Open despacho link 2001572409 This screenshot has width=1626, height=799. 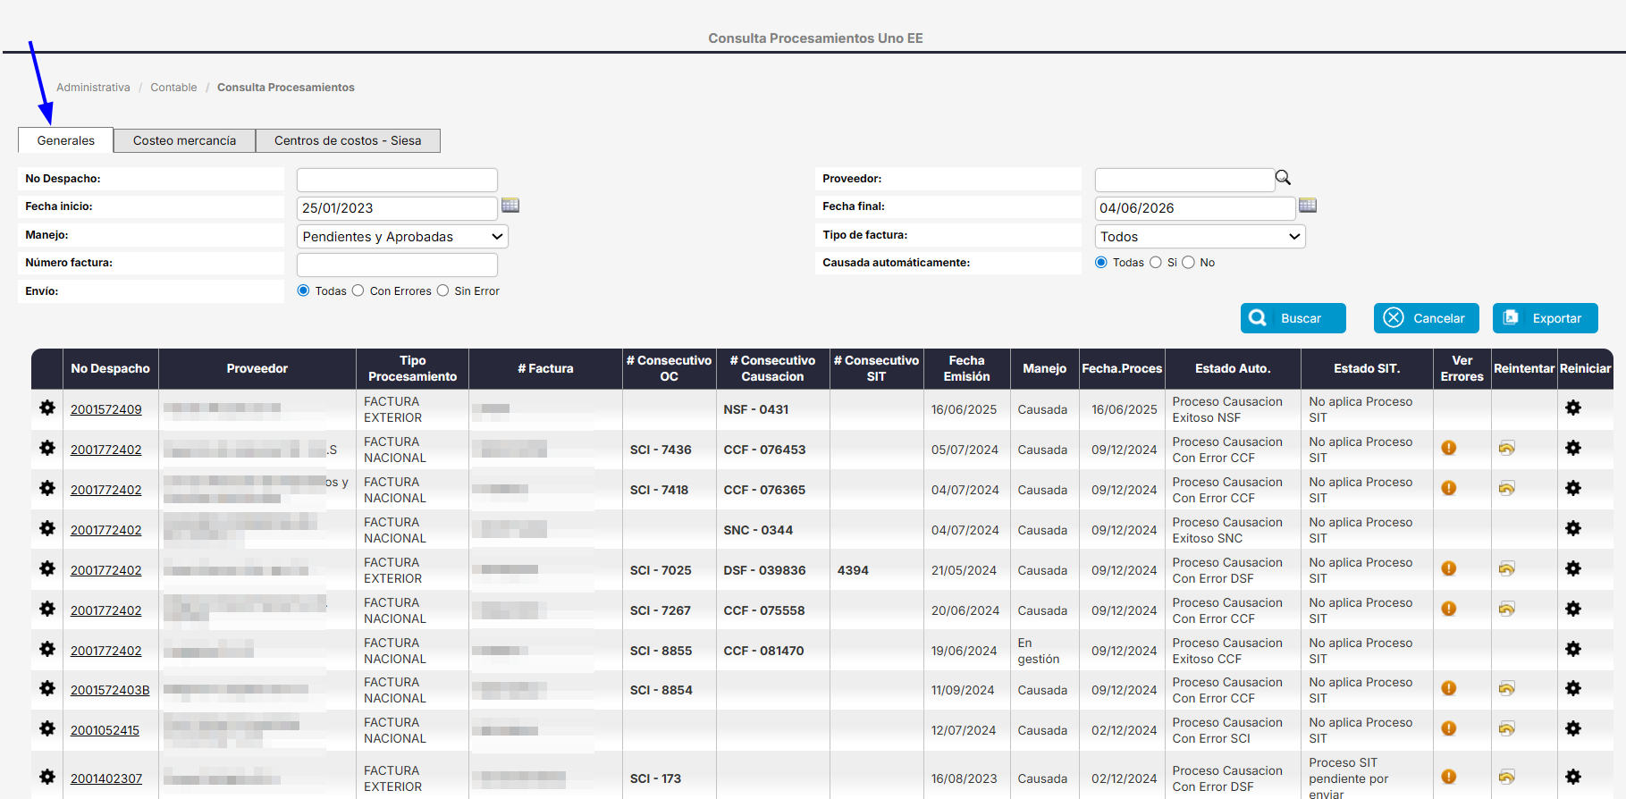(106, 409)
